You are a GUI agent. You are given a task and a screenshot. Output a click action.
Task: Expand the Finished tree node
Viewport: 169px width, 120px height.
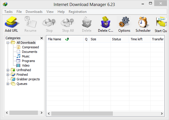[8, 75]
